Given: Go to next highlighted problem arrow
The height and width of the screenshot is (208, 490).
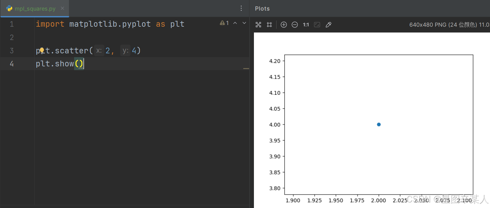Looking at the screenshot, I should (244, 23).
